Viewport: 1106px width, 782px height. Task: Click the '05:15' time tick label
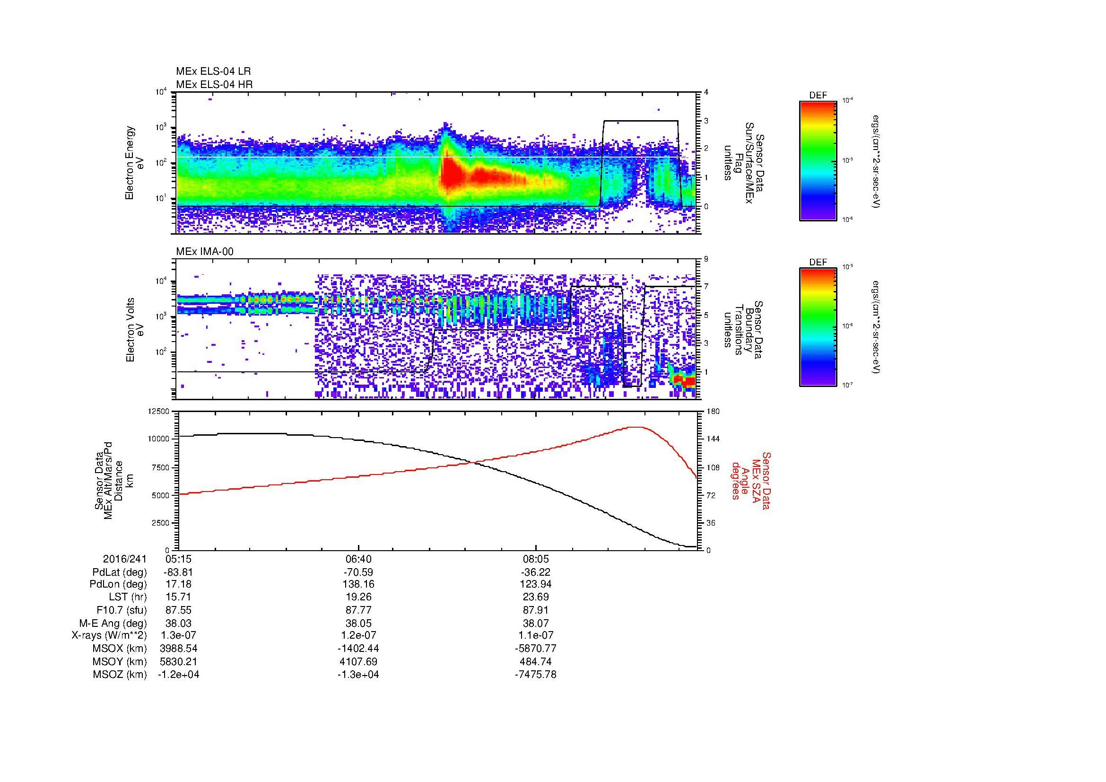coord(179,559)
